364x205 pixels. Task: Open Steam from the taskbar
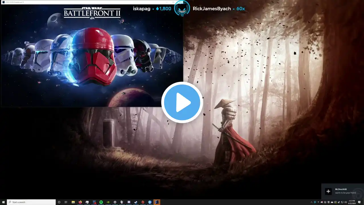pos(136,202)
